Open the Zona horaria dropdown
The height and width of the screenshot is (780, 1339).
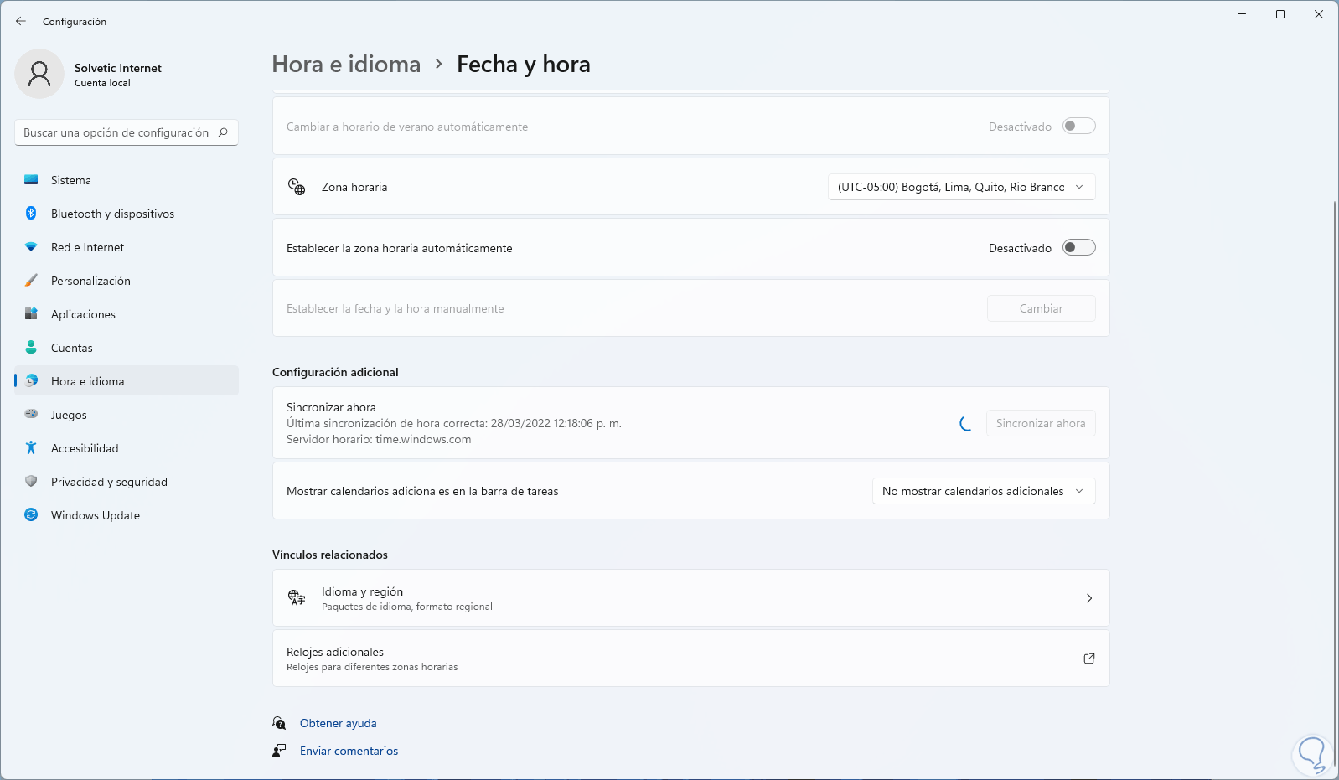tap(961, 188)
